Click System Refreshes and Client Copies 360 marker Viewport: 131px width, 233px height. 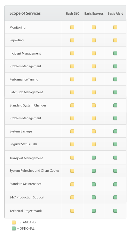point(72,171)
